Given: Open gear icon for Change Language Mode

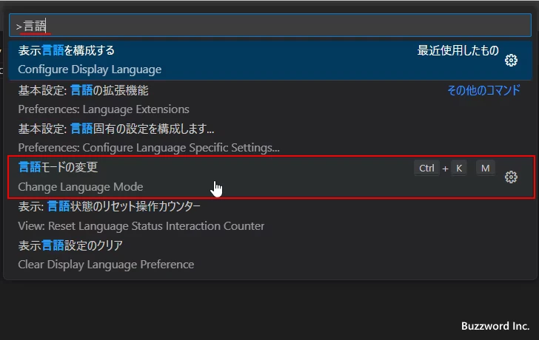Looking at the screenshot, I should pos(511,177).
